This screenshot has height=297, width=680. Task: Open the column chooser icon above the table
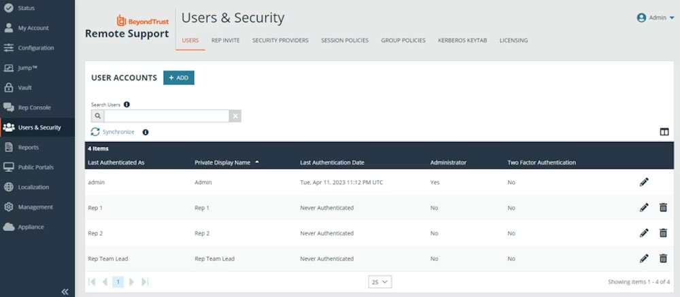point(664,132)
